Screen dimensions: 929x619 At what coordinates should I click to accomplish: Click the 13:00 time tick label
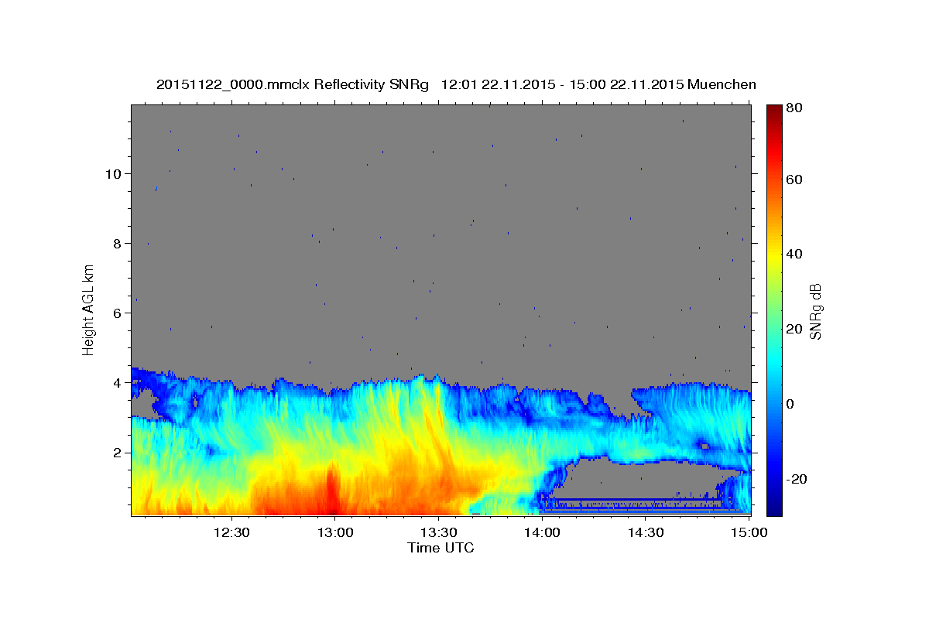click(335, 533)
